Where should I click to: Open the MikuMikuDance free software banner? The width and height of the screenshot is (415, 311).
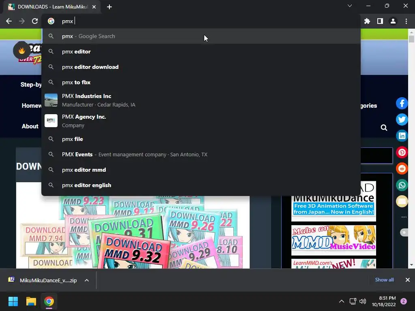[x=334, y=209]
